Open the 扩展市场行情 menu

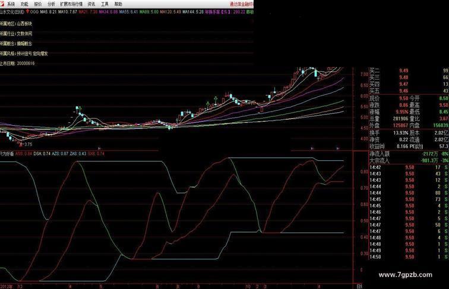(71, 4)
